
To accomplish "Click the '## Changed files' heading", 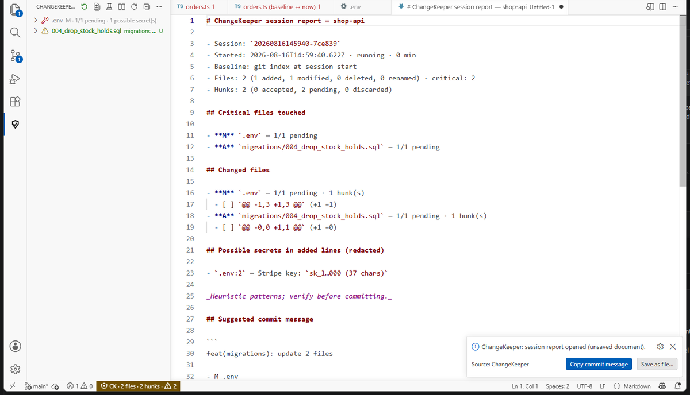I will point(238,170).
